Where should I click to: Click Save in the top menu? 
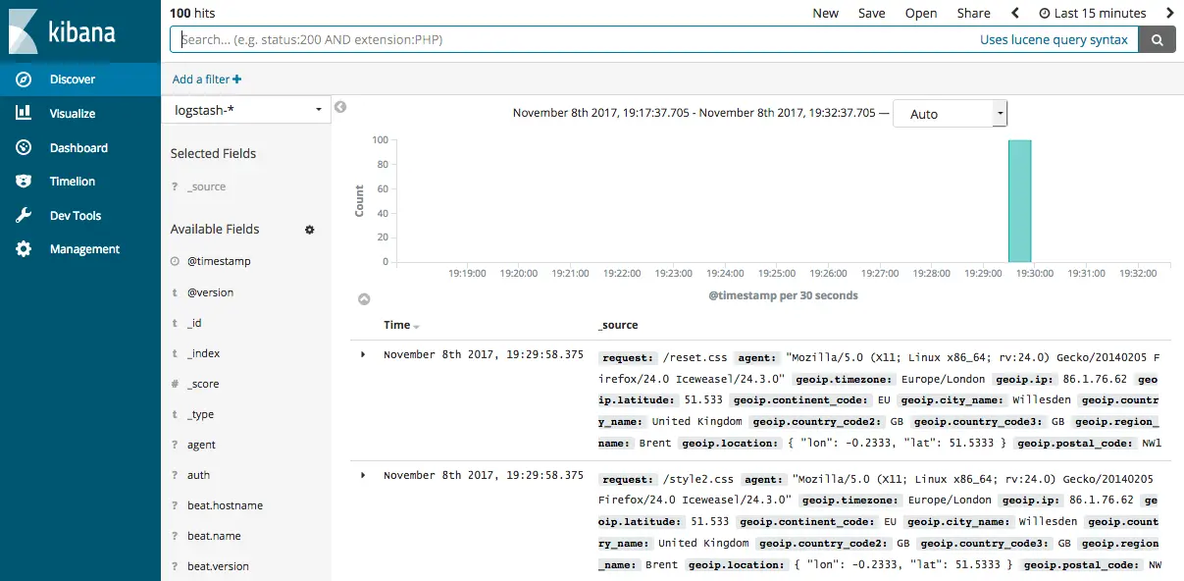(871, 13)
